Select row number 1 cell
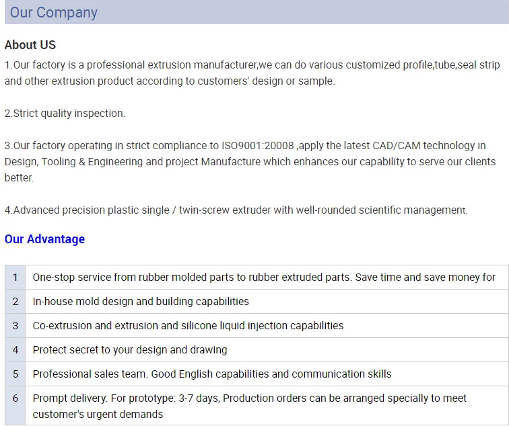 [15, 278]
